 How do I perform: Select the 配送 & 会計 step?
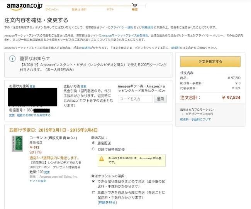[79, 9]
